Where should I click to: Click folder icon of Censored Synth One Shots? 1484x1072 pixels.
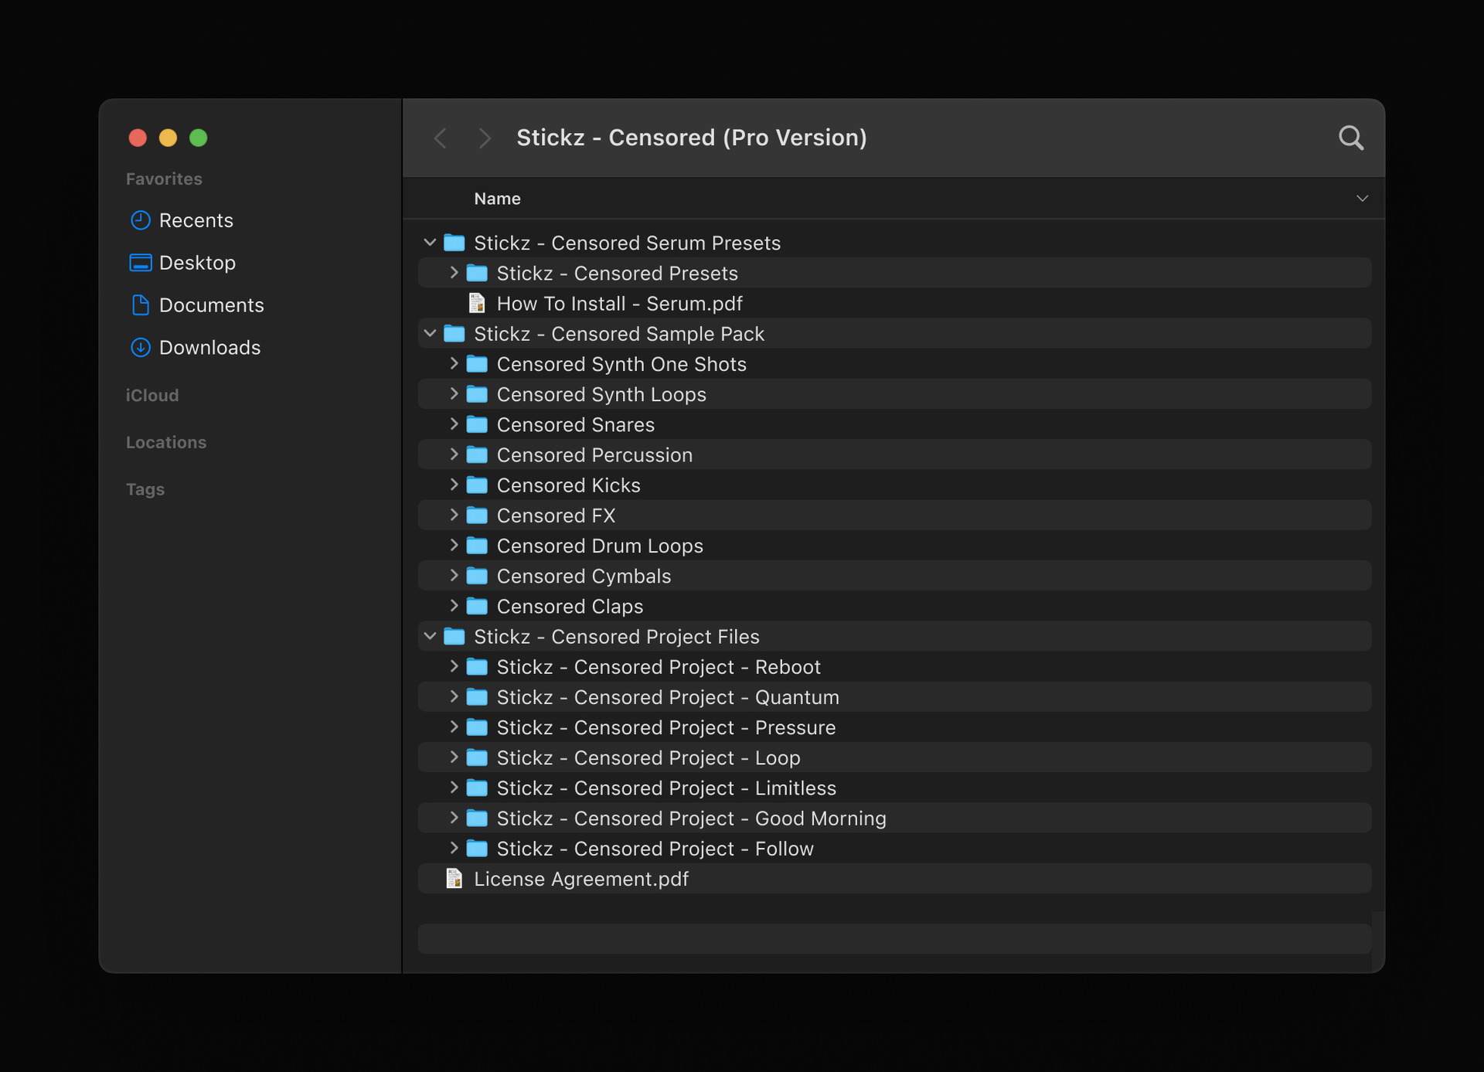click(477, 364)
